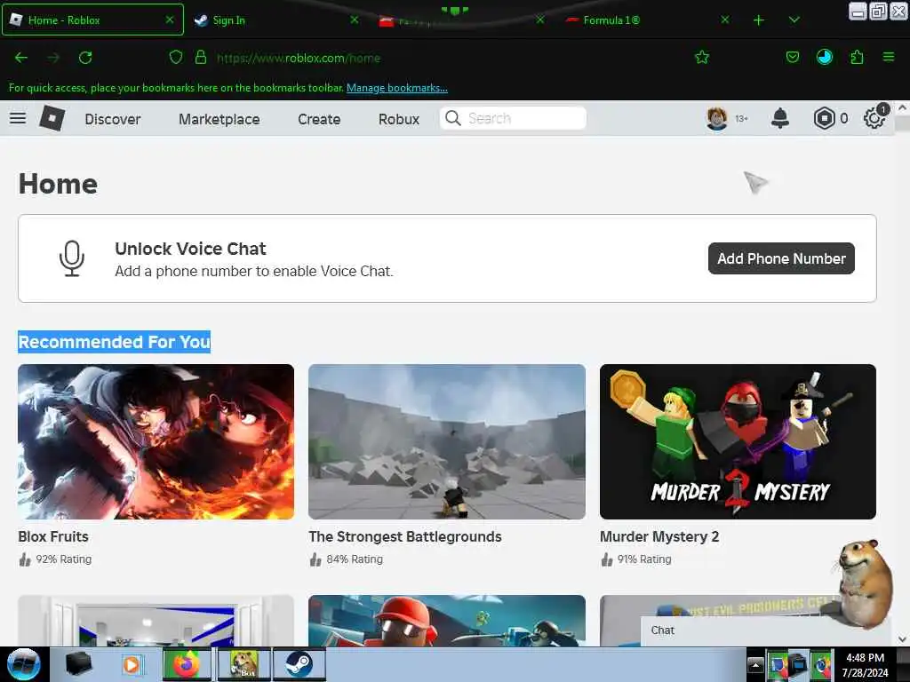Click the Recommended For You heading
910x682 pixels.
(115, 342)
